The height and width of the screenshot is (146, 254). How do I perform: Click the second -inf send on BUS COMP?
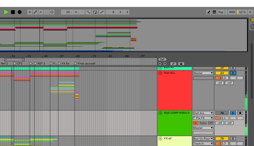pos(229,123)
